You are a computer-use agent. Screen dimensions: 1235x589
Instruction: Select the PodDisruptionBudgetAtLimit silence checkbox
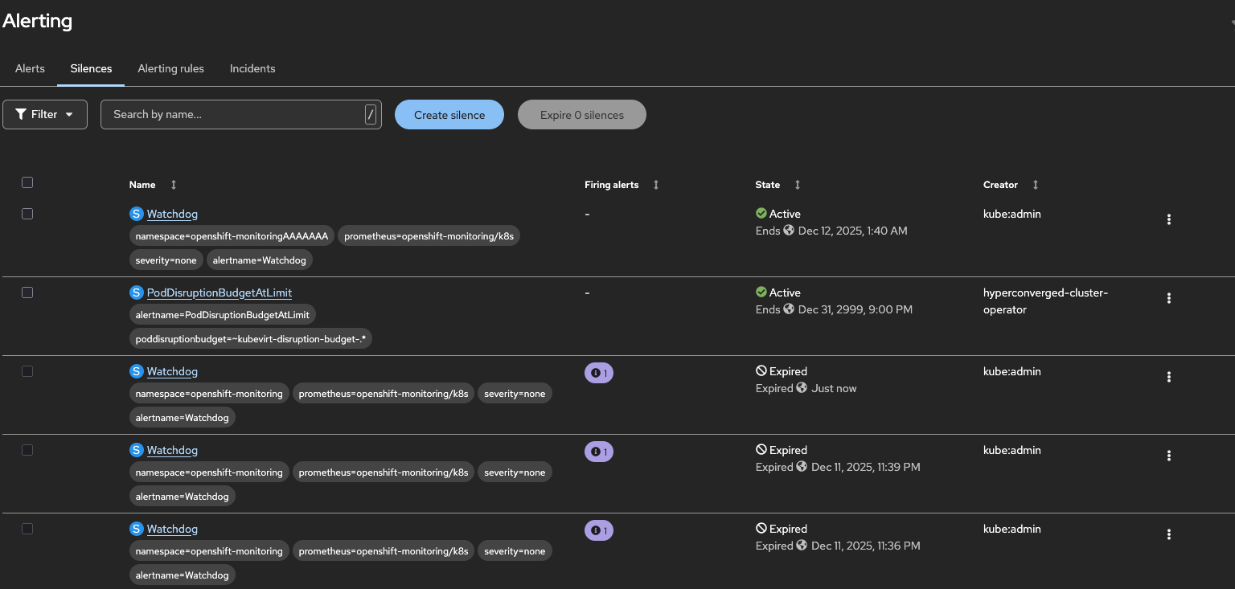pos(27,292)
